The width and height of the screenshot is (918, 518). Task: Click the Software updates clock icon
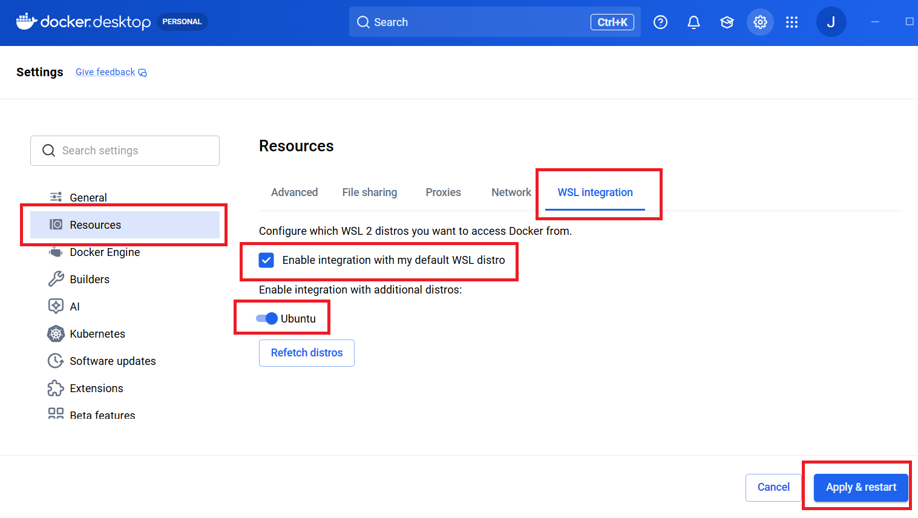tap(56, 361)
